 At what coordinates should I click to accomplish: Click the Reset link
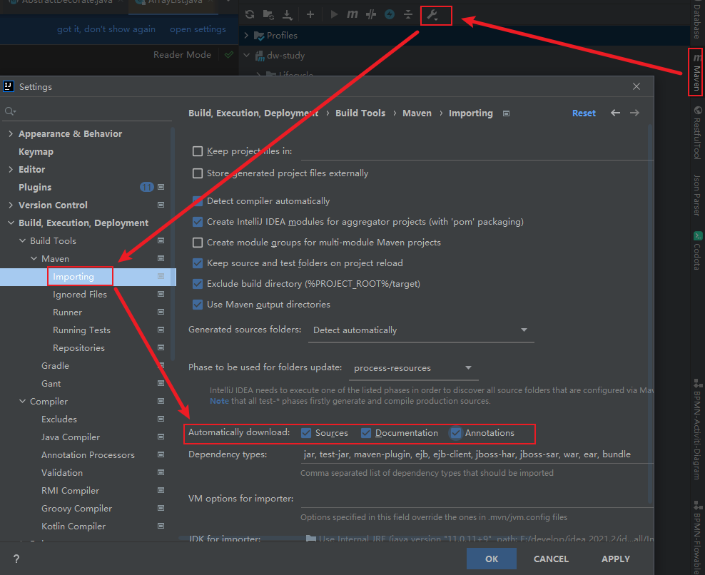tap(584, 113)
